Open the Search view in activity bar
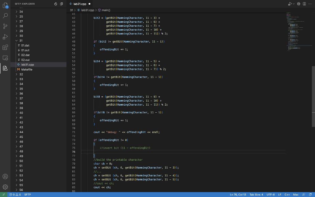Image resolution: width=315 pixels, height=197 pixels. [5, 16]
